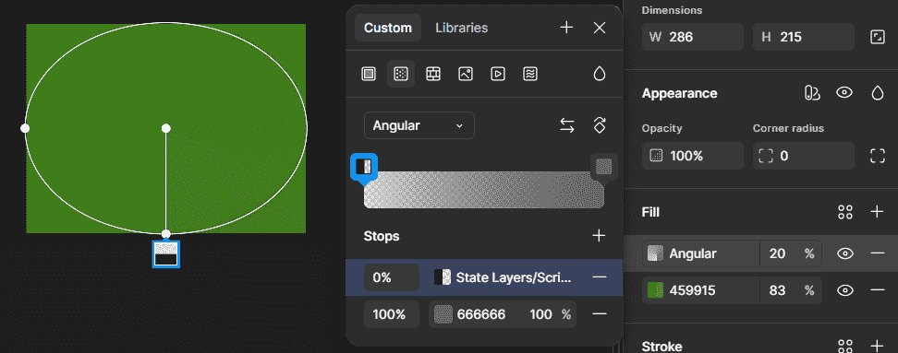The height and width of the screenshot is (353, 898).
Task: Select the 0% gradient stop handle on slider
Action: point(364,167)
